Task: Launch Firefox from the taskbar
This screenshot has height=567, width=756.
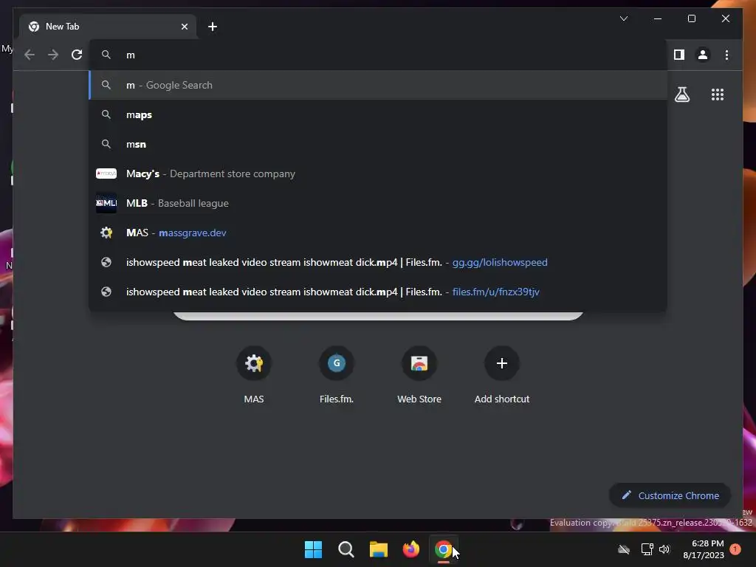Action: 410,549
